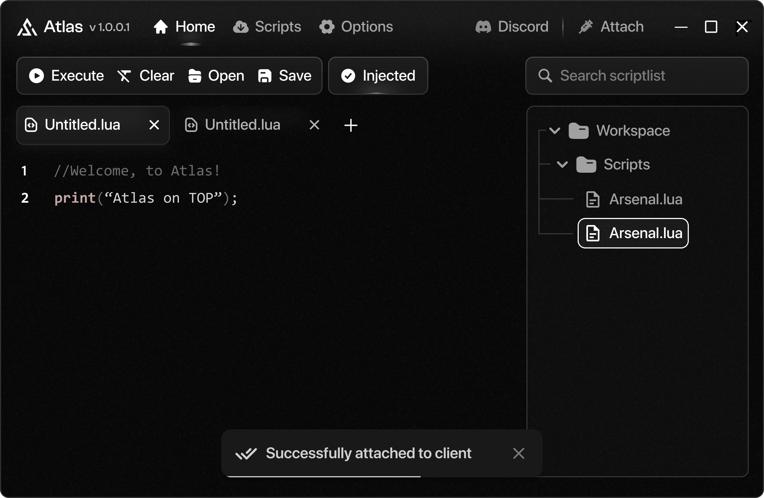Click the Atlas logo icon
The height and width of the screenshot is (498, 764).
pos(27,27)
